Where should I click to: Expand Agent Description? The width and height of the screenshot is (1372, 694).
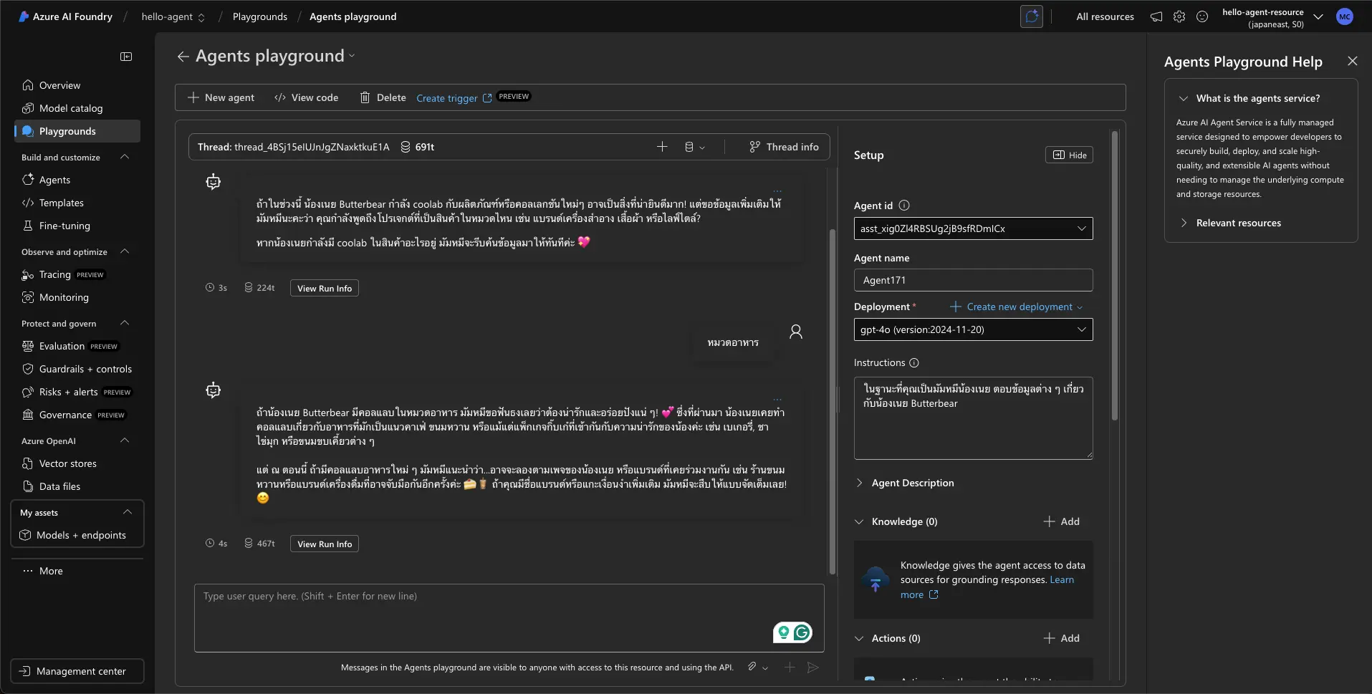coord(905,483)
